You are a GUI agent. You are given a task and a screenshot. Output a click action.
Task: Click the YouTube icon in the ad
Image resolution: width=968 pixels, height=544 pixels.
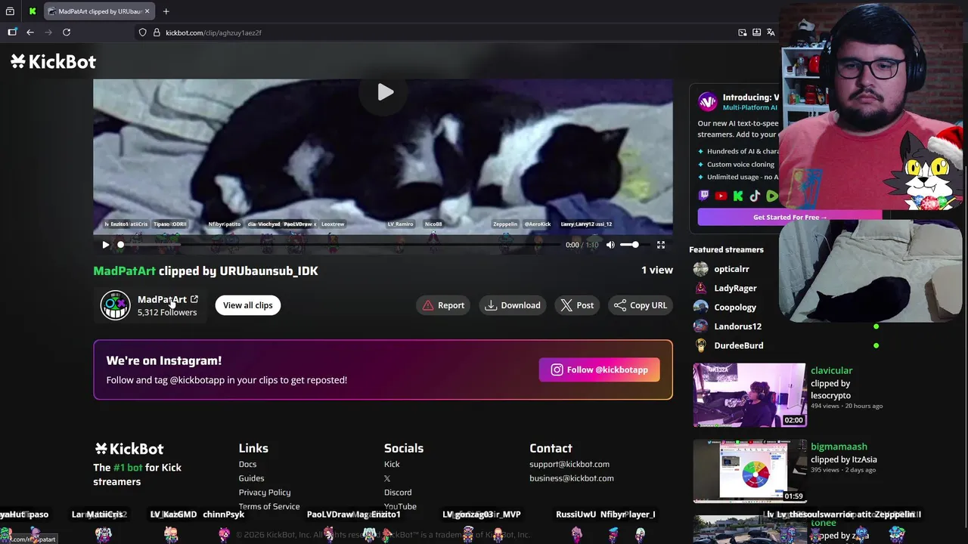pyautogui.click(x=721, y=196)
